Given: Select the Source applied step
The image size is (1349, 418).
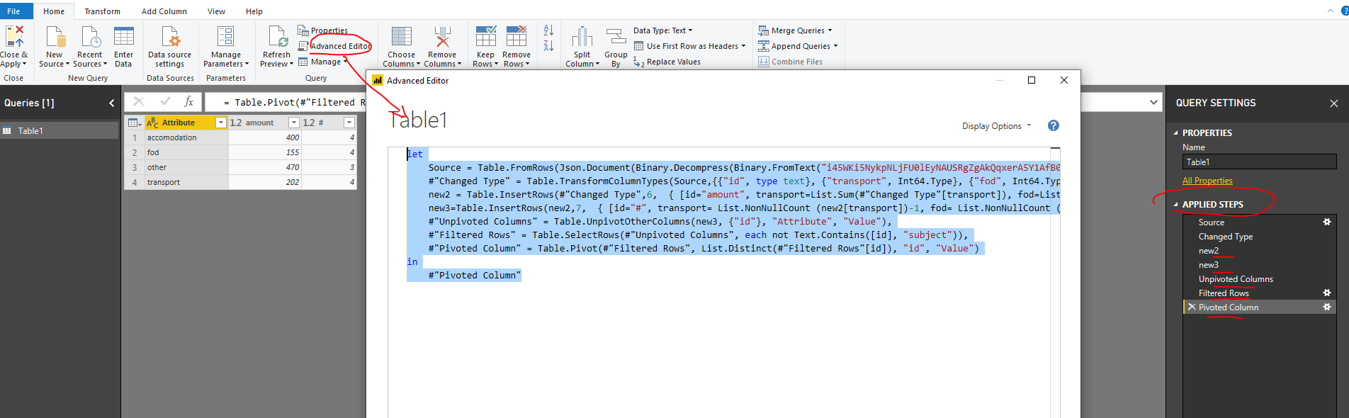Looking at the screenshot, I should coord(1212,222).
